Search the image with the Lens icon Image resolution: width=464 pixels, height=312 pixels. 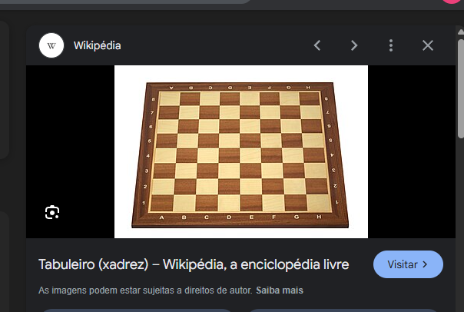(x=52, y=212)
